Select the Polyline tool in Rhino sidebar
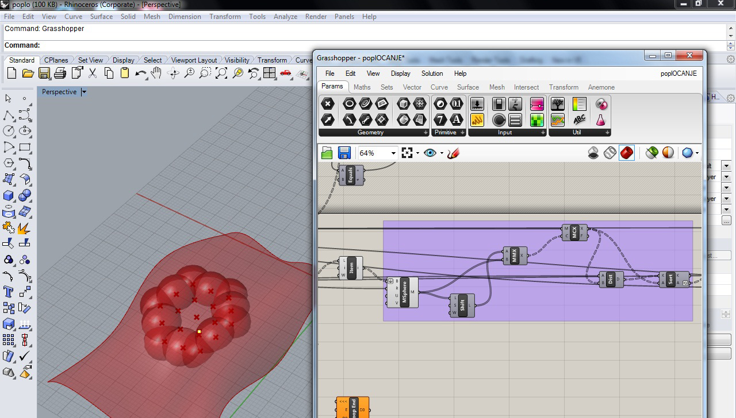Screen dimensions: 736x418 9,115
